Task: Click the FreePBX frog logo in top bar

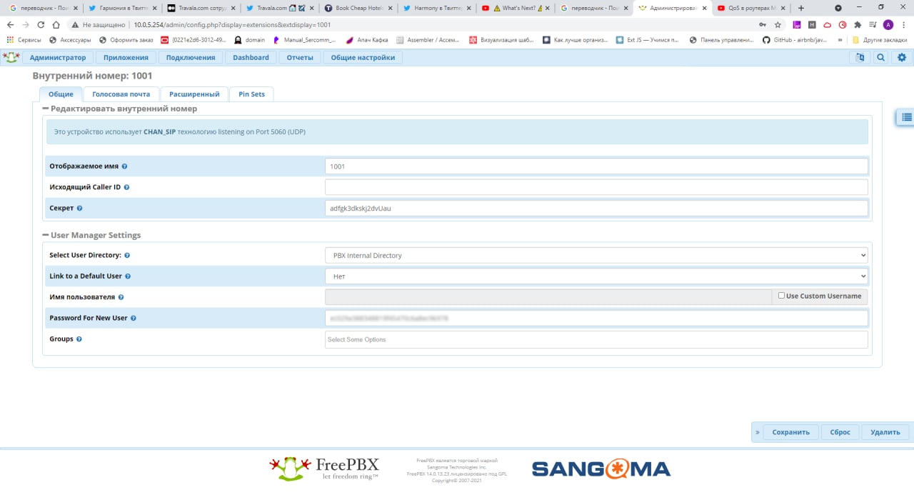Action: pyautogui.click(x=11, y=57)
